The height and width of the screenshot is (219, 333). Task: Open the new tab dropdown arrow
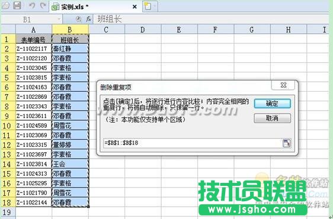[155, 6]
